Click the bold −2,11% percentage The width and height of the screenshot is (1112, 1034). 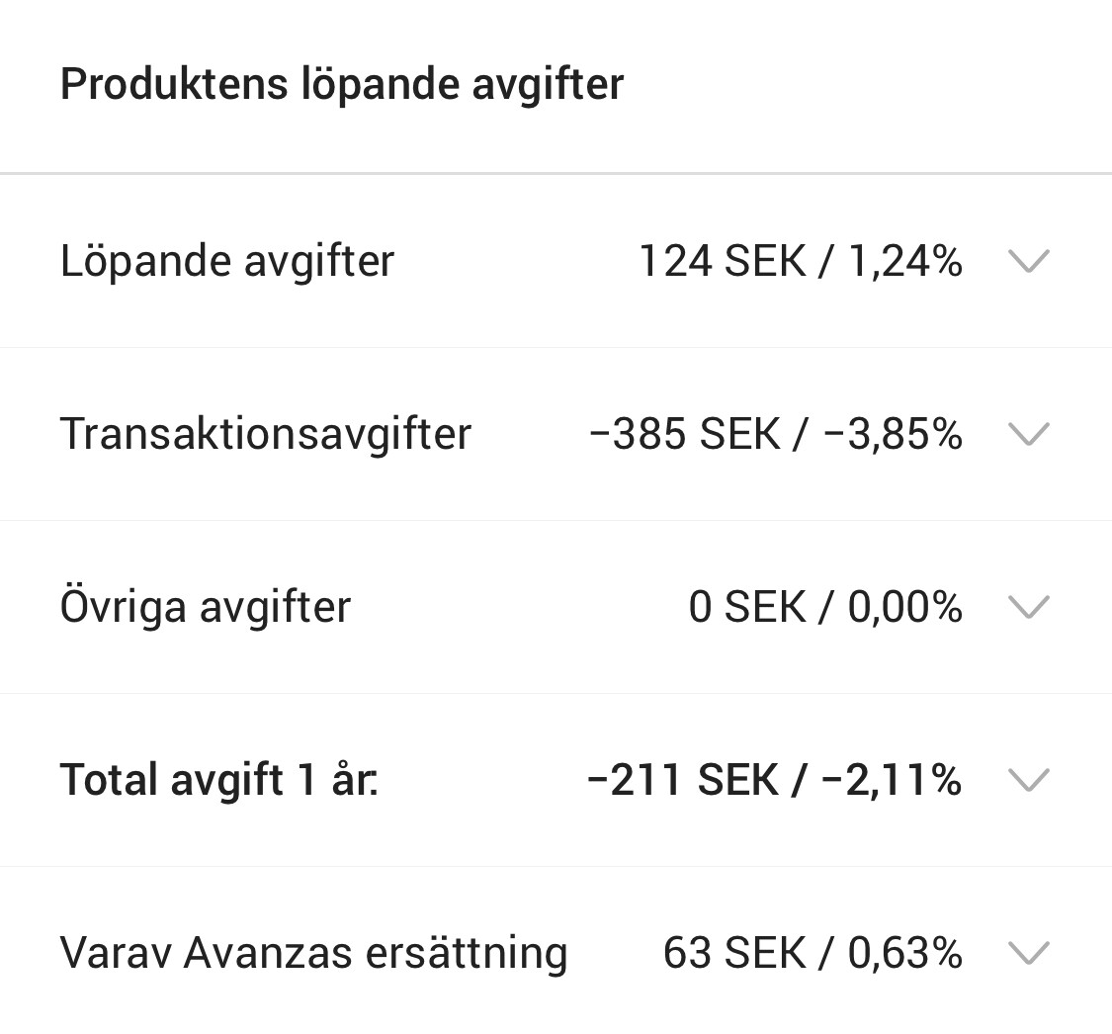(892, 780)
